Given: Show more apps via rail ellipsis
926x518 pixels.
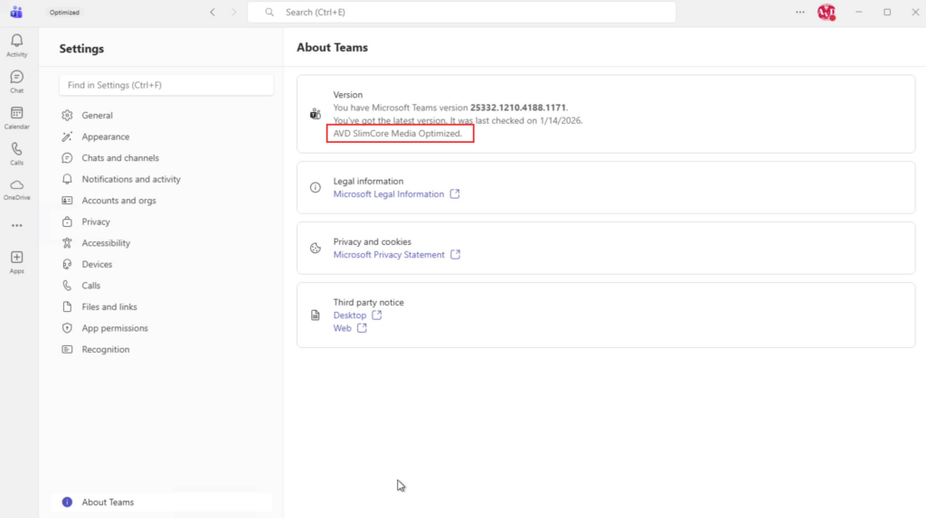Looking at the screenshot, I should 16,225.
